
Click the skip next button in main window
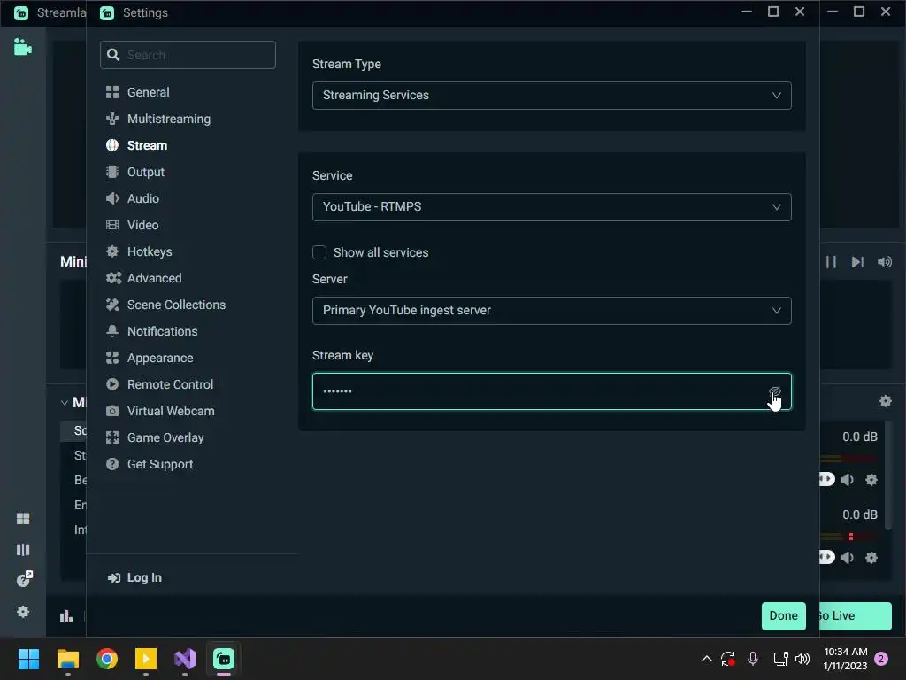click(x=857, y=262)
